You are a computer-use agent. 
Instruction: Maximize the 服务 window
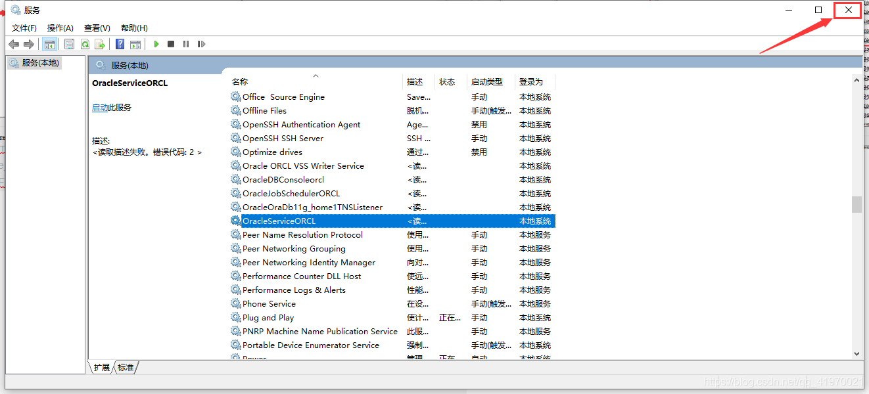point(818,10)
